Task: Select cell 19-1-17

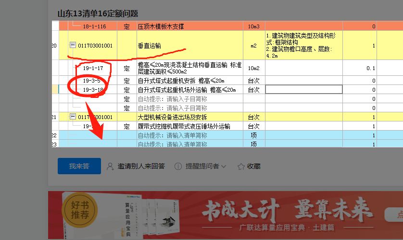Action: click(92, 68)
